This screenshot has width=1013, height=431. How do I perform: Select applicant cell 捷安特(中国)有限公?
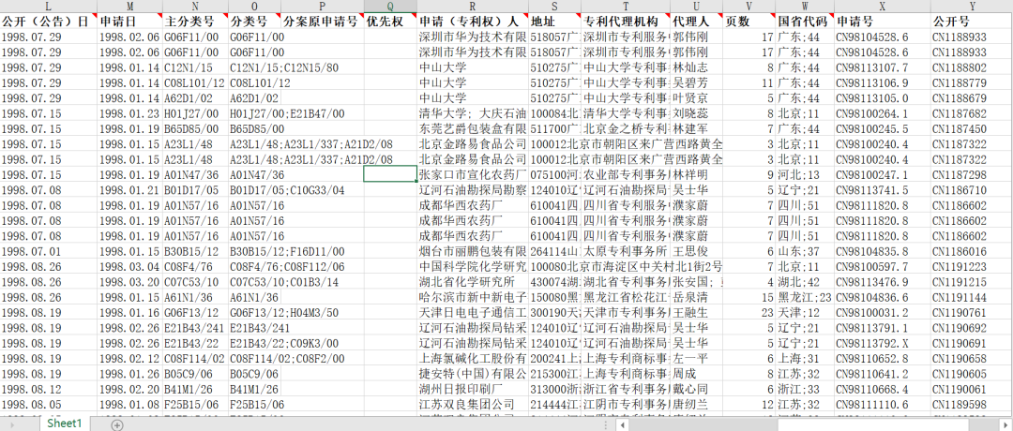pos(472,374)
